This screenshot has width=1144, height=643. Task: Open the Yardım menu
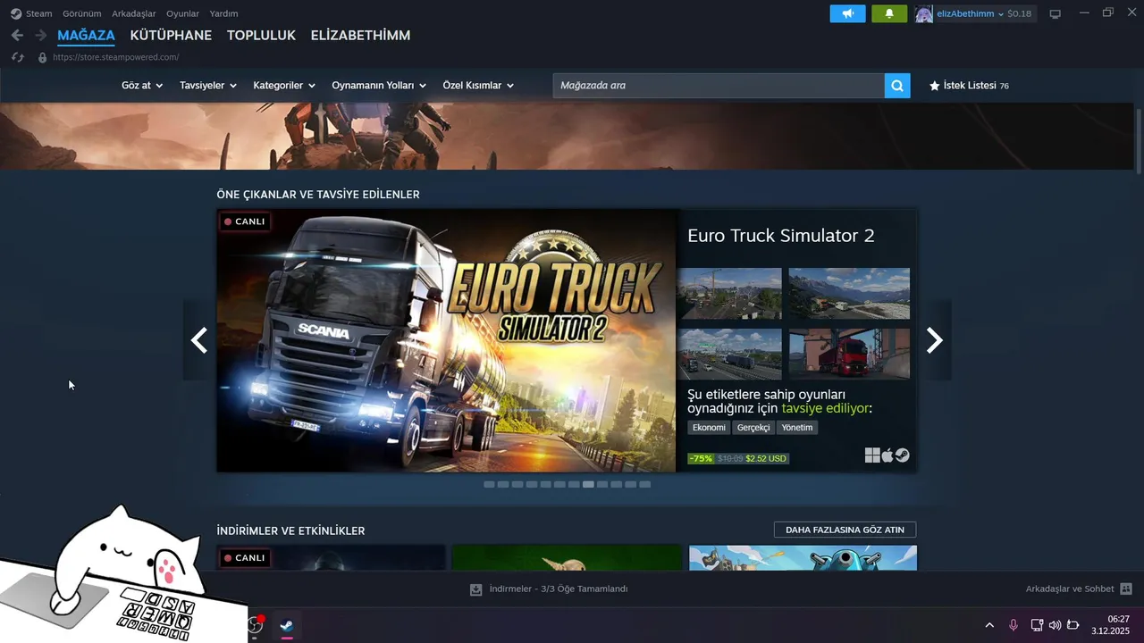click(x=223, y=13)
